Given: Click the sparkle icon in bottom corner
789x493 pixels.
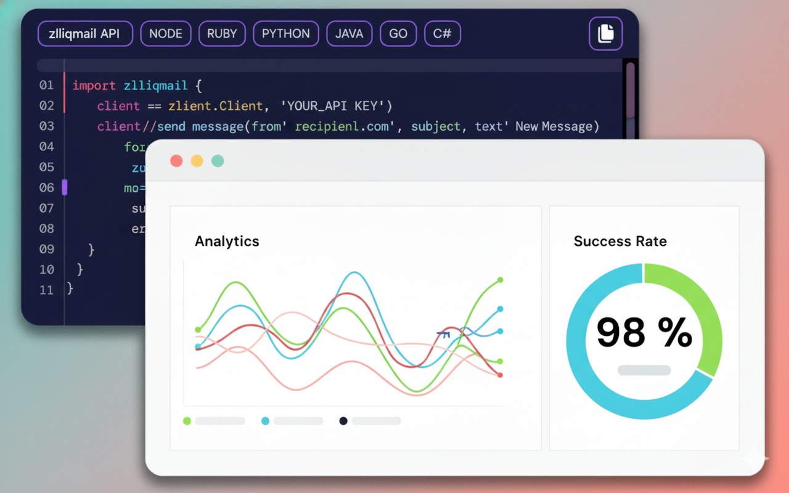Looking at the screenshot, I should click(754, 458).
